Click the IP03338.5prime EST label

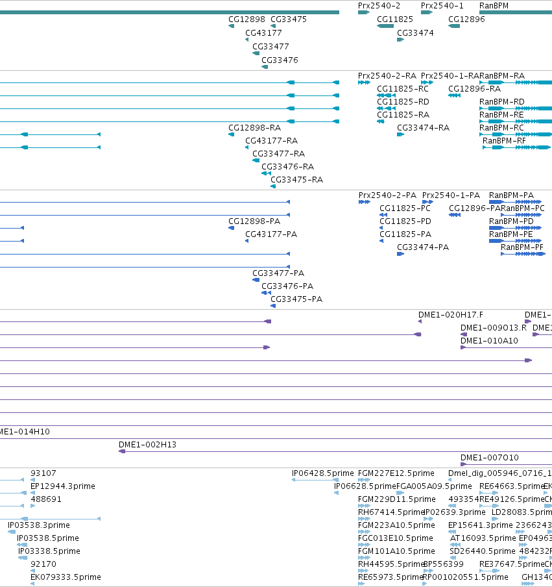(49, 551)
